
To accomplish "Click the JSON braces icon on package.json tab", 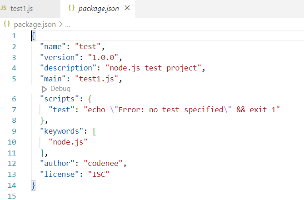I will (x=71, y=8).
